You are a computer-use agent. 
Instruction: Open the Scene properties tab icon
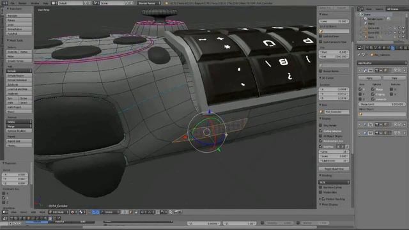375,48
